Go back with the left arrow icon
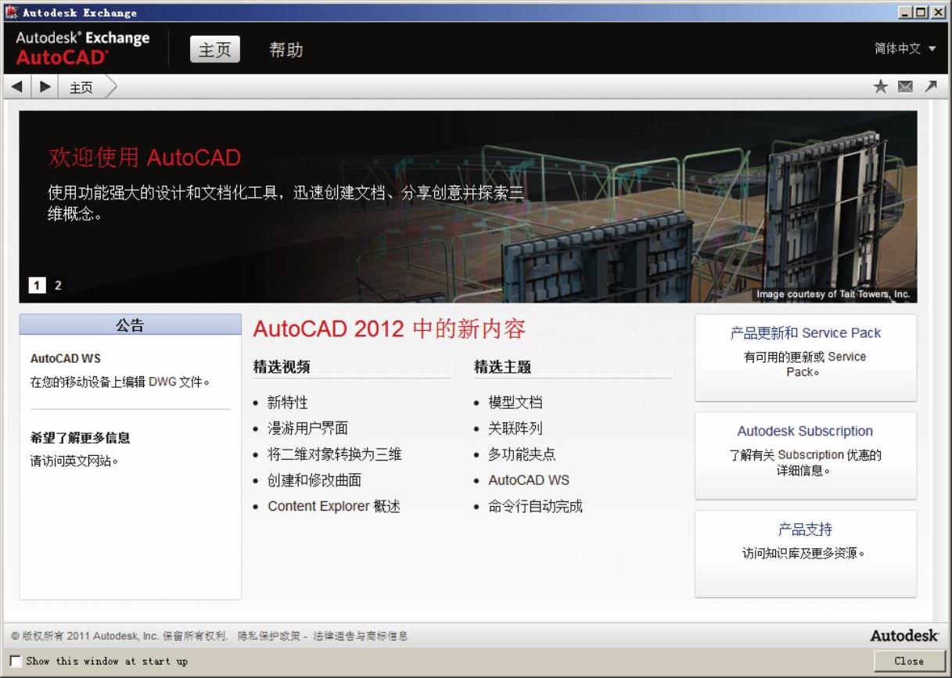The height and width of the screenshot is (678, 952). tap(16, 87)
